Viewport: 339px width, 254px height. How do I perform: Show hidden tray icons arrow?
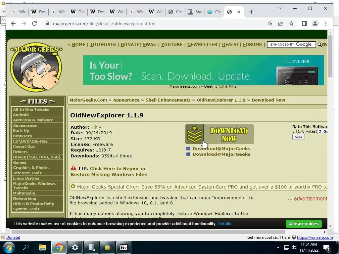tap(278, 247)
